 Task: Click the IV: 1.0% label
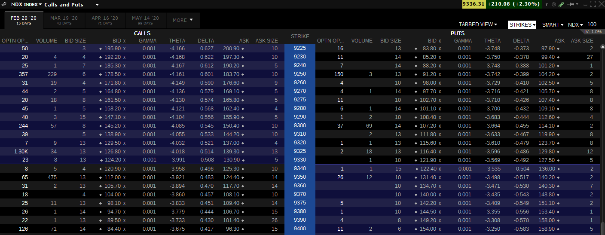tap(593, 32)
